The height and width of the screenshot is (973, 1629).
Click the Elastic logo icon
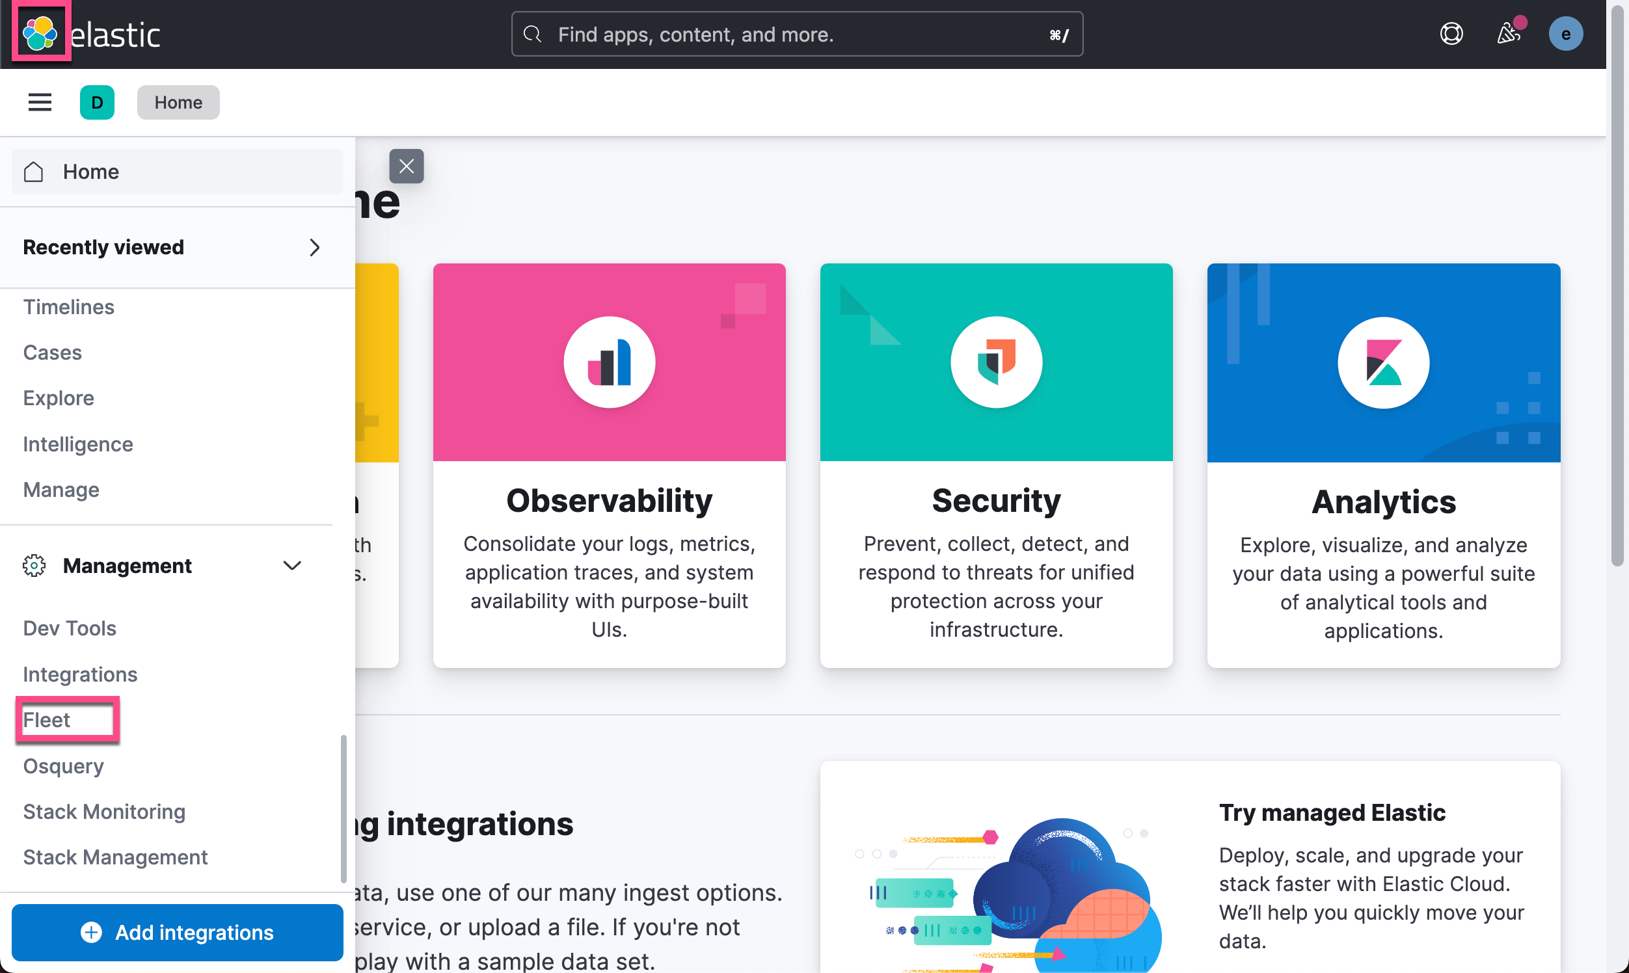(40, 33)
